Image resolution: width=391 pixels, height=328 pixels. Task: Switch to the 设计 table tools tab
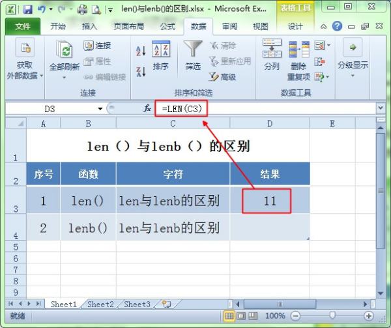click(x=295, y=26)
